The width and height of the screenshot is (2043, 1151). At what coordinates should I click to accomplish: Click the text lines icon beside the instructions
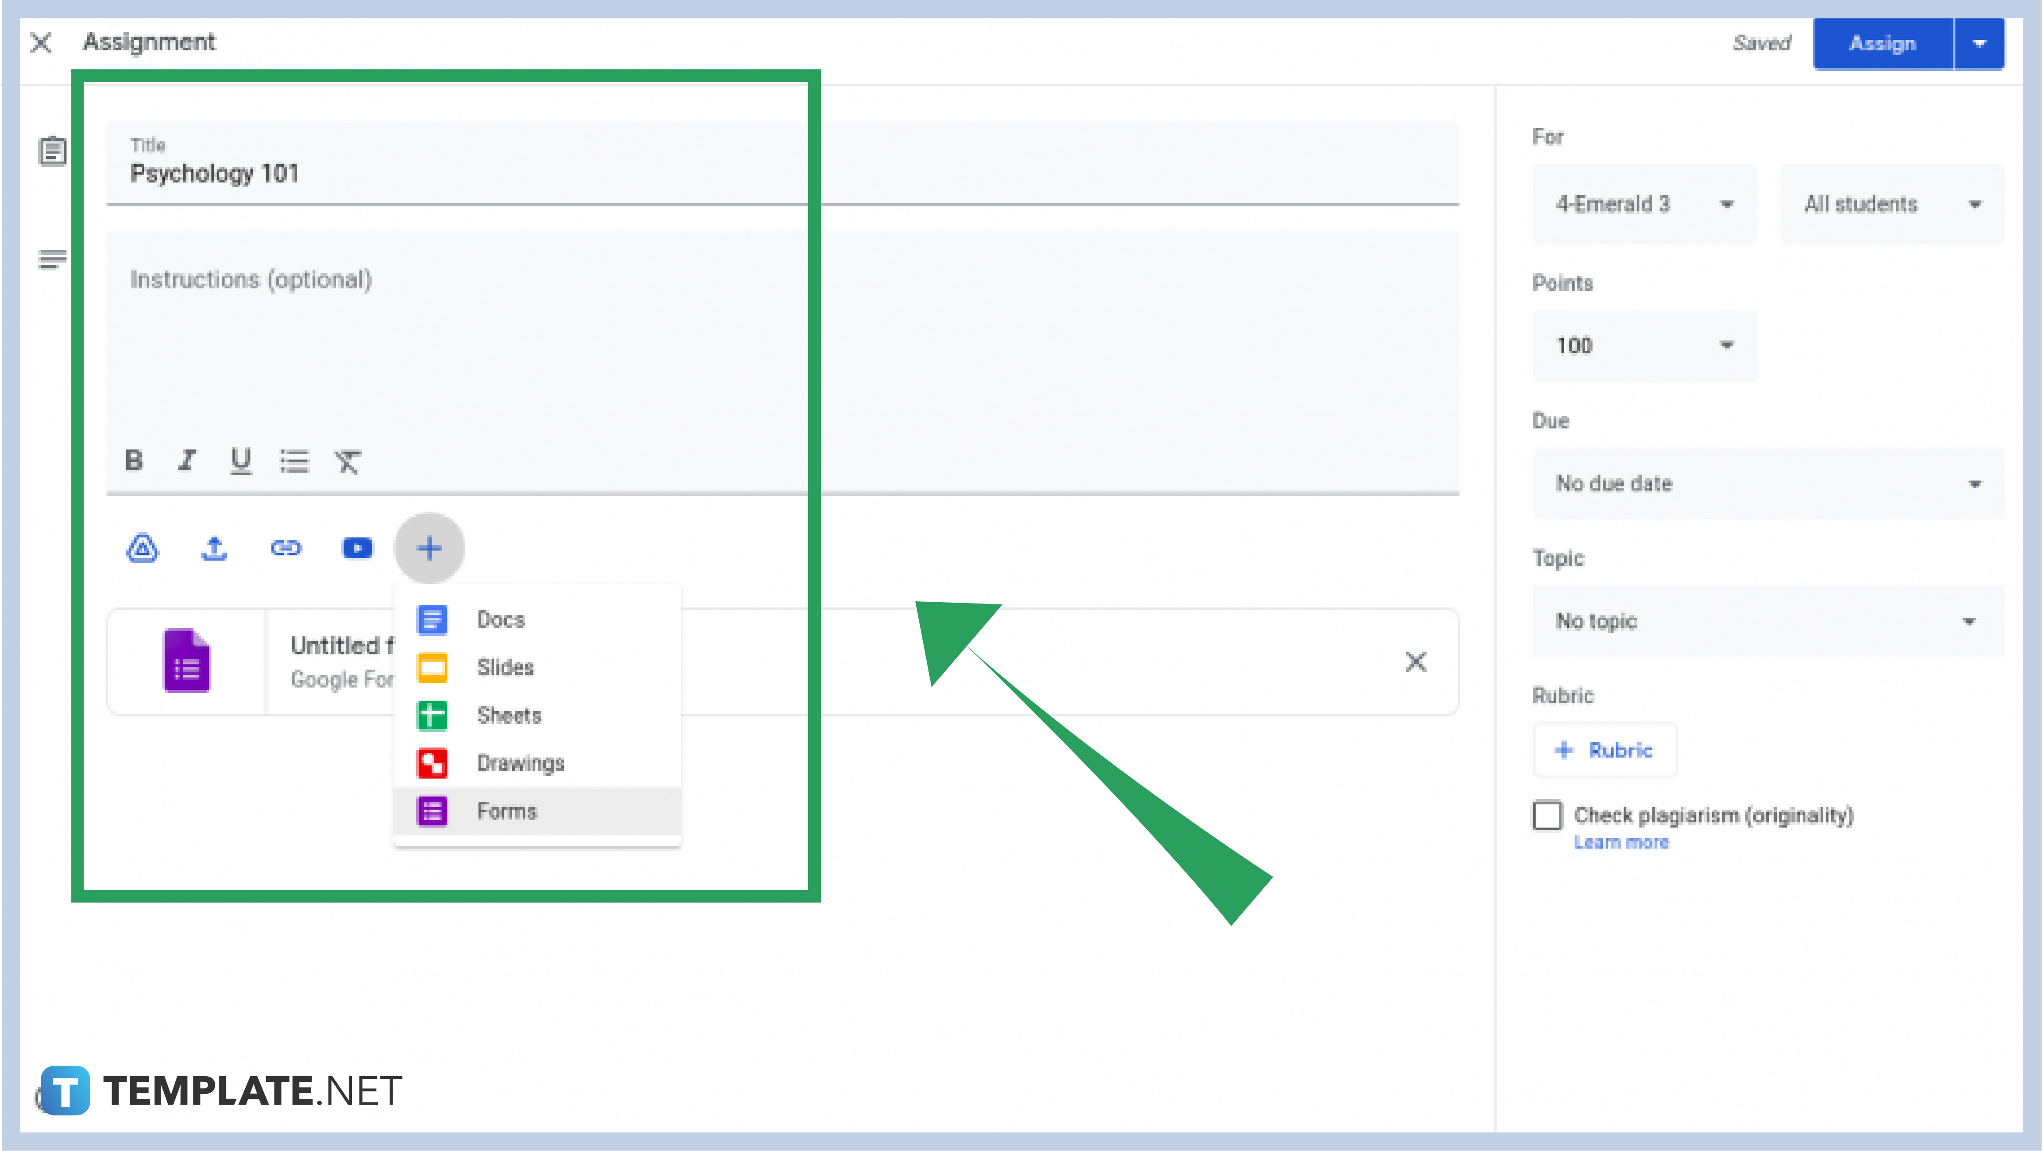tap(53, 259)
